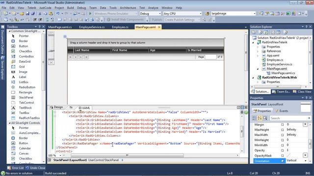Click the Save toolbar icon
Image resolution: width=314 pixels, height=176 pixels.
27,14
